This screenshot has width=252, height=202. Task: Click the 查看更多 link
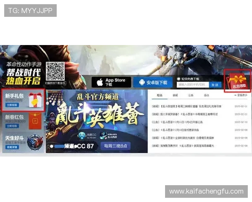241,95
